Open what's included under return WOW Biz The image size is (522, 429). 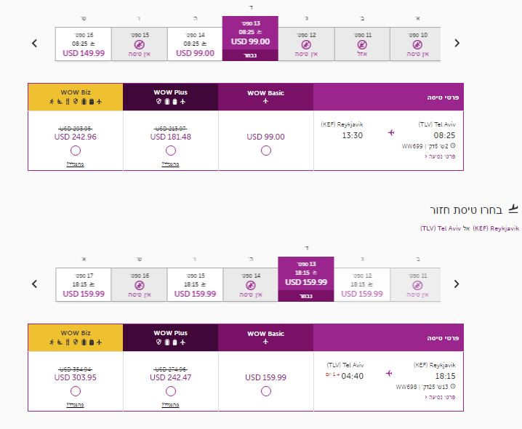(x=75, y=405)
